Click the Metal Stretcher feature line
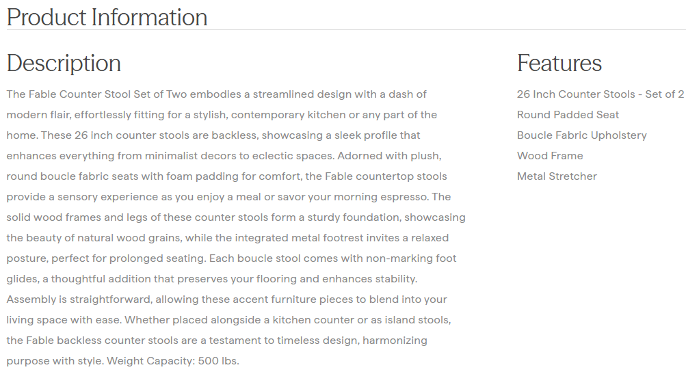686x374 pixels. pos(557,176)
